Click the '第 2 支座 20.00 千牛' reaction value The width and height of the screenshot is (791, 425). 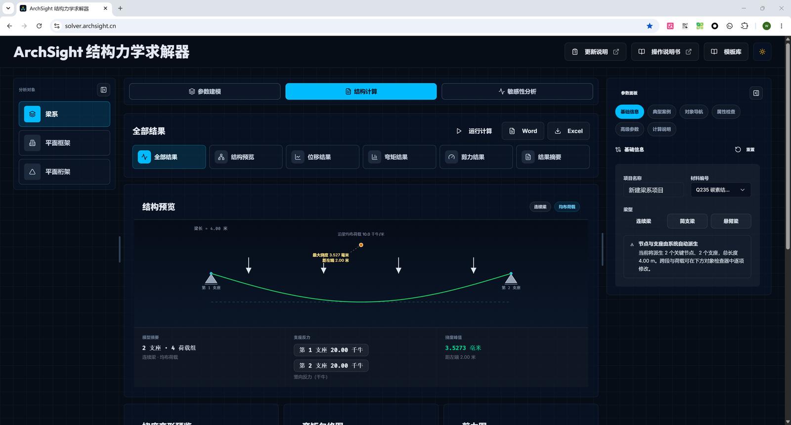pos(331,366)
